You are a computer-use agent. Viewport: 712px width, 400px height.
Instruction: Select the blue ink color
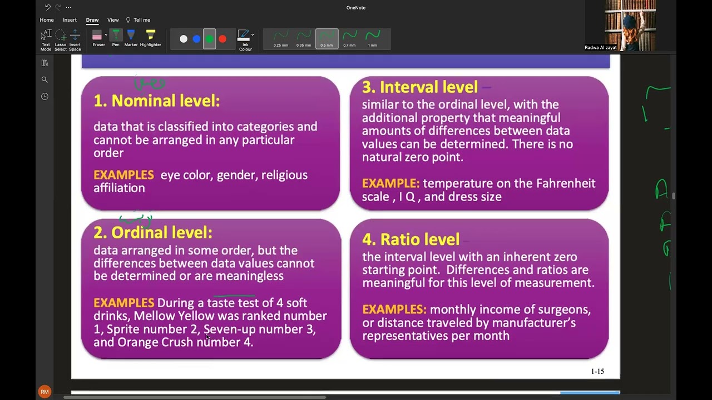(x=196, y=39)
